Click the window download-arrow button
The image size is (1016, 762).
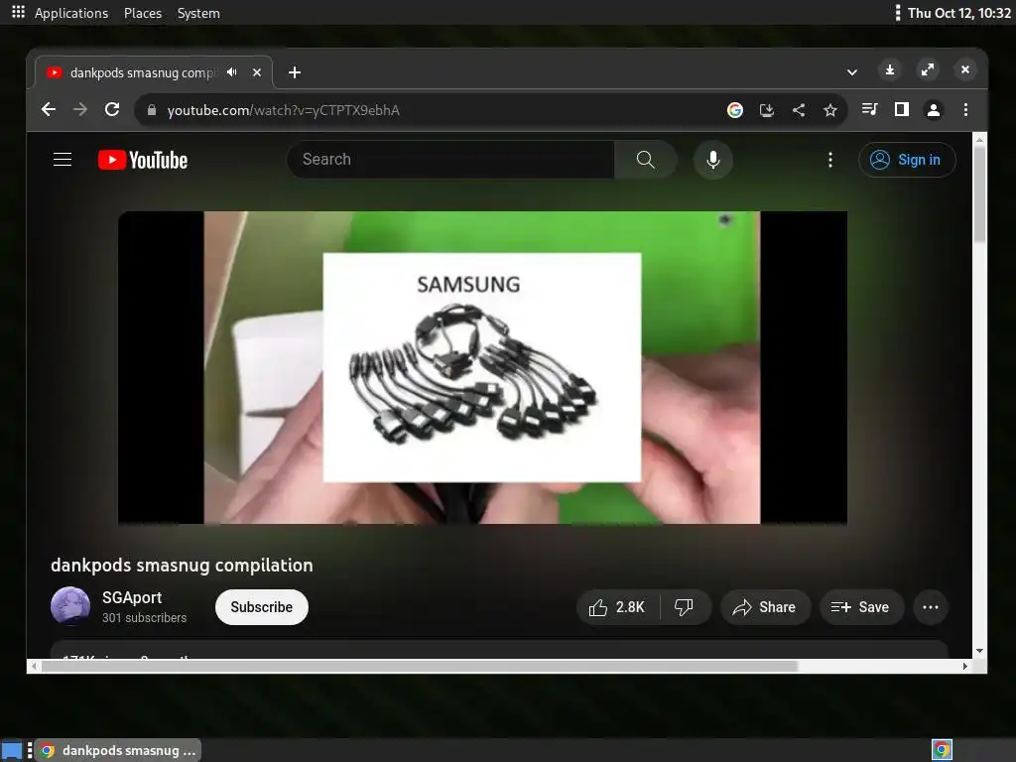pos(890,70)
